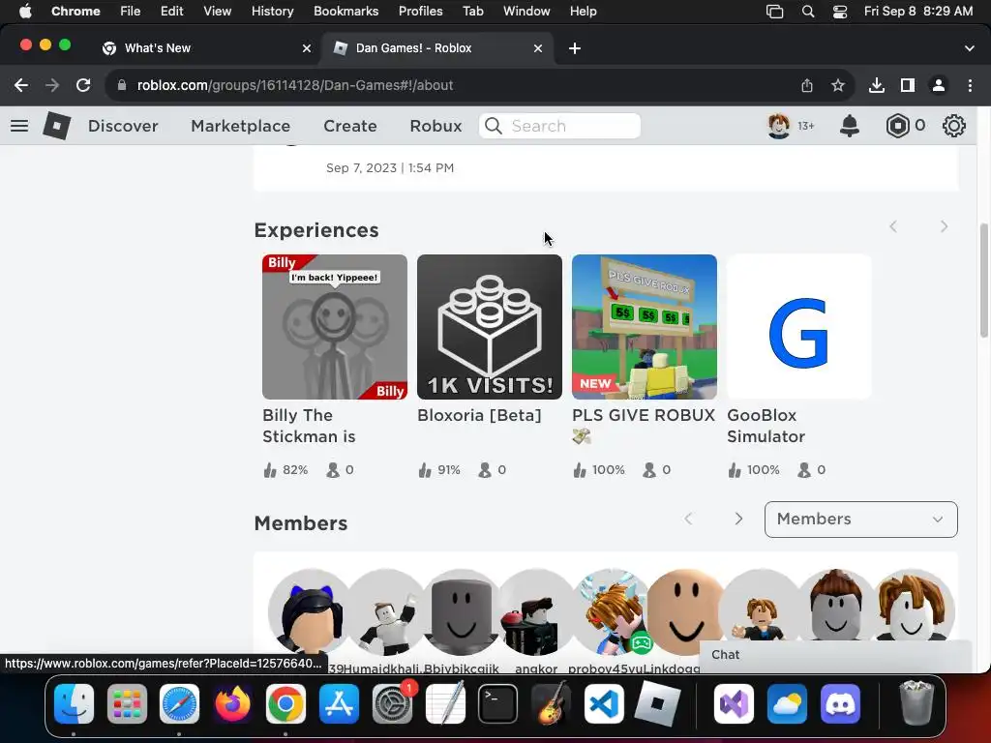Open System Settings from the dock
Image resolution: width=991 pixels, height=743 pixels.
click(x=392, y=703)
